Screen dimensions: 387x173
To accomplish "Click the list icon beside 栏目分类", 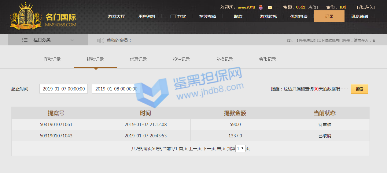I will point(25,40).
